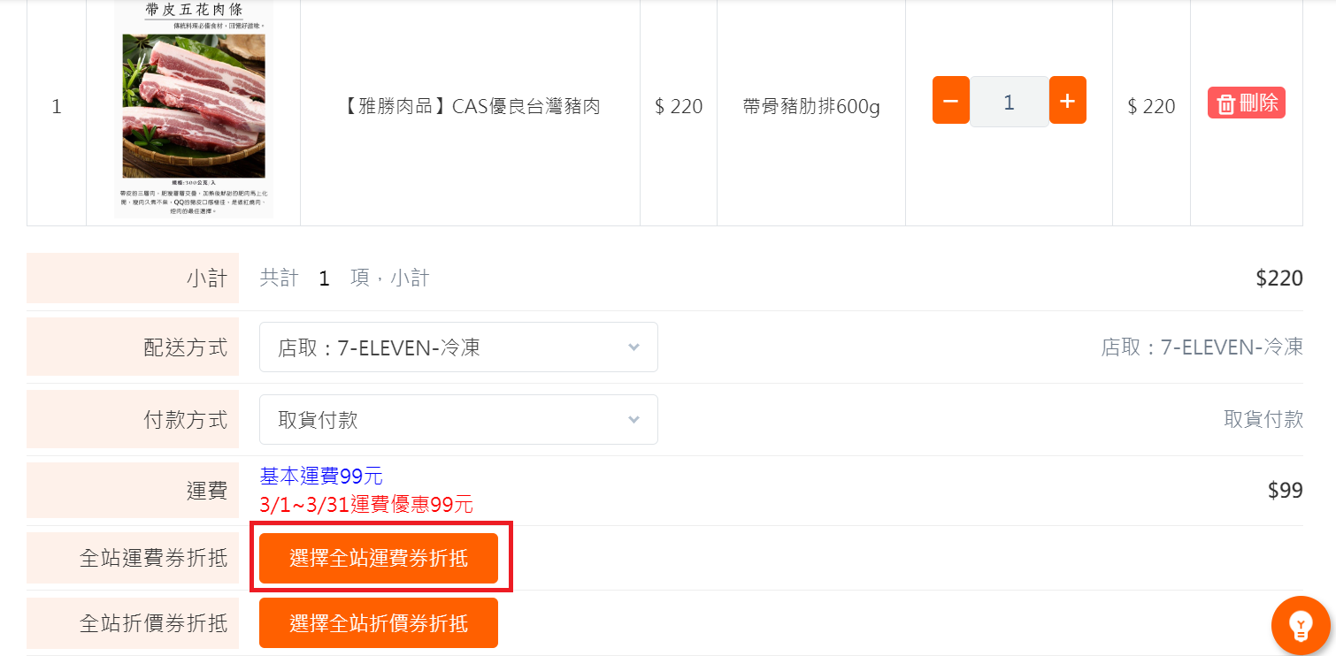Open the light bulb floating help icon
The height and width of the screenshot is (656, 1336).
[x=1301, y=625]
